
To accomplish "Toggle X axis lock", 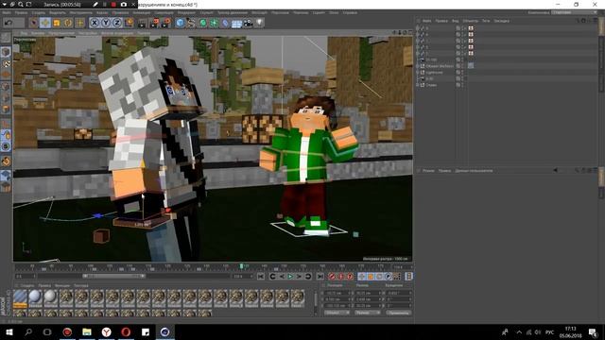I will coord(95,23).
